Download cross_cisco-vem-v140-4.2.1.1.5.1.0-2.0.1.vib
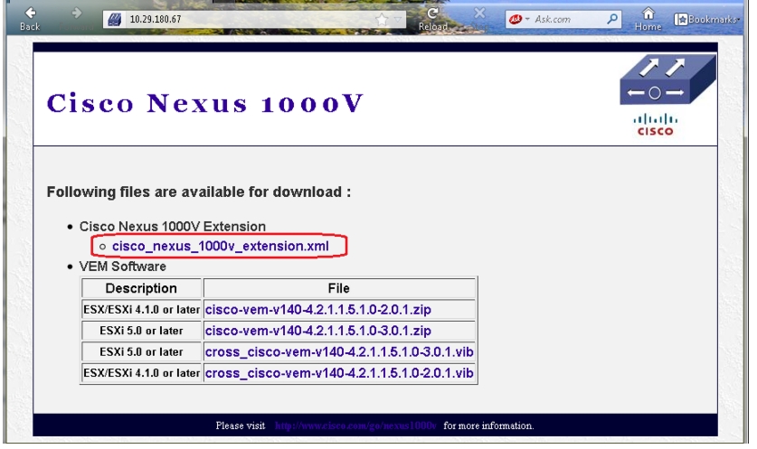Viewport: 757px width, 449px height. [x=339, y=373]
